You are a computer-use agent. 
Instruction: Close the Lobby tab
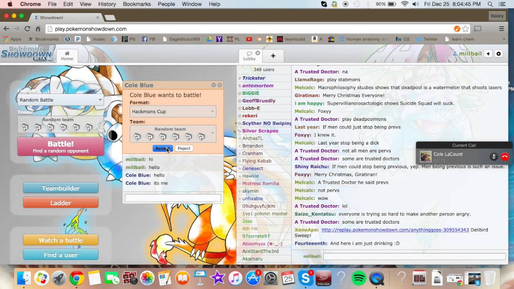258,53
